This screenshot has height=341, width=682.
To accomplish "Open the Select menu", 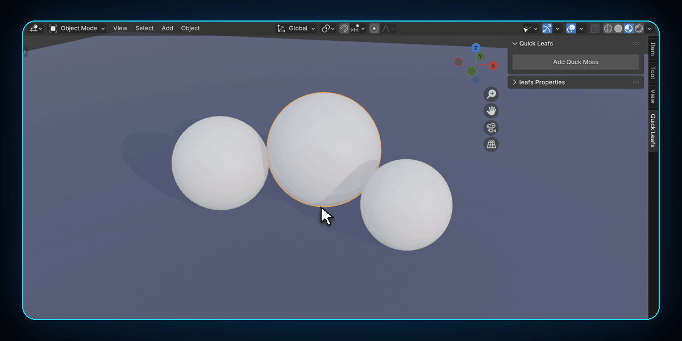I will click(x=144, y=28).
